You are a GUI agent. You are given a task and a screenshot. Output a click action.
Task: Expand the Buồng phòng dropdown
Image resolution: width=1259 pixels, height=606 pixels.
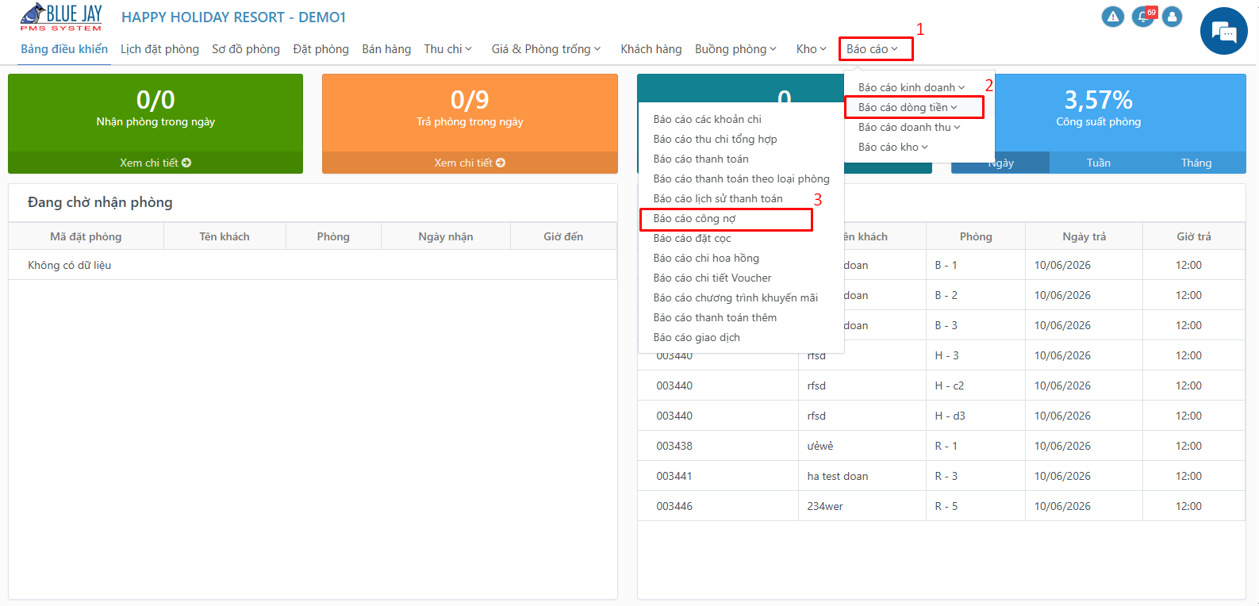736,49
